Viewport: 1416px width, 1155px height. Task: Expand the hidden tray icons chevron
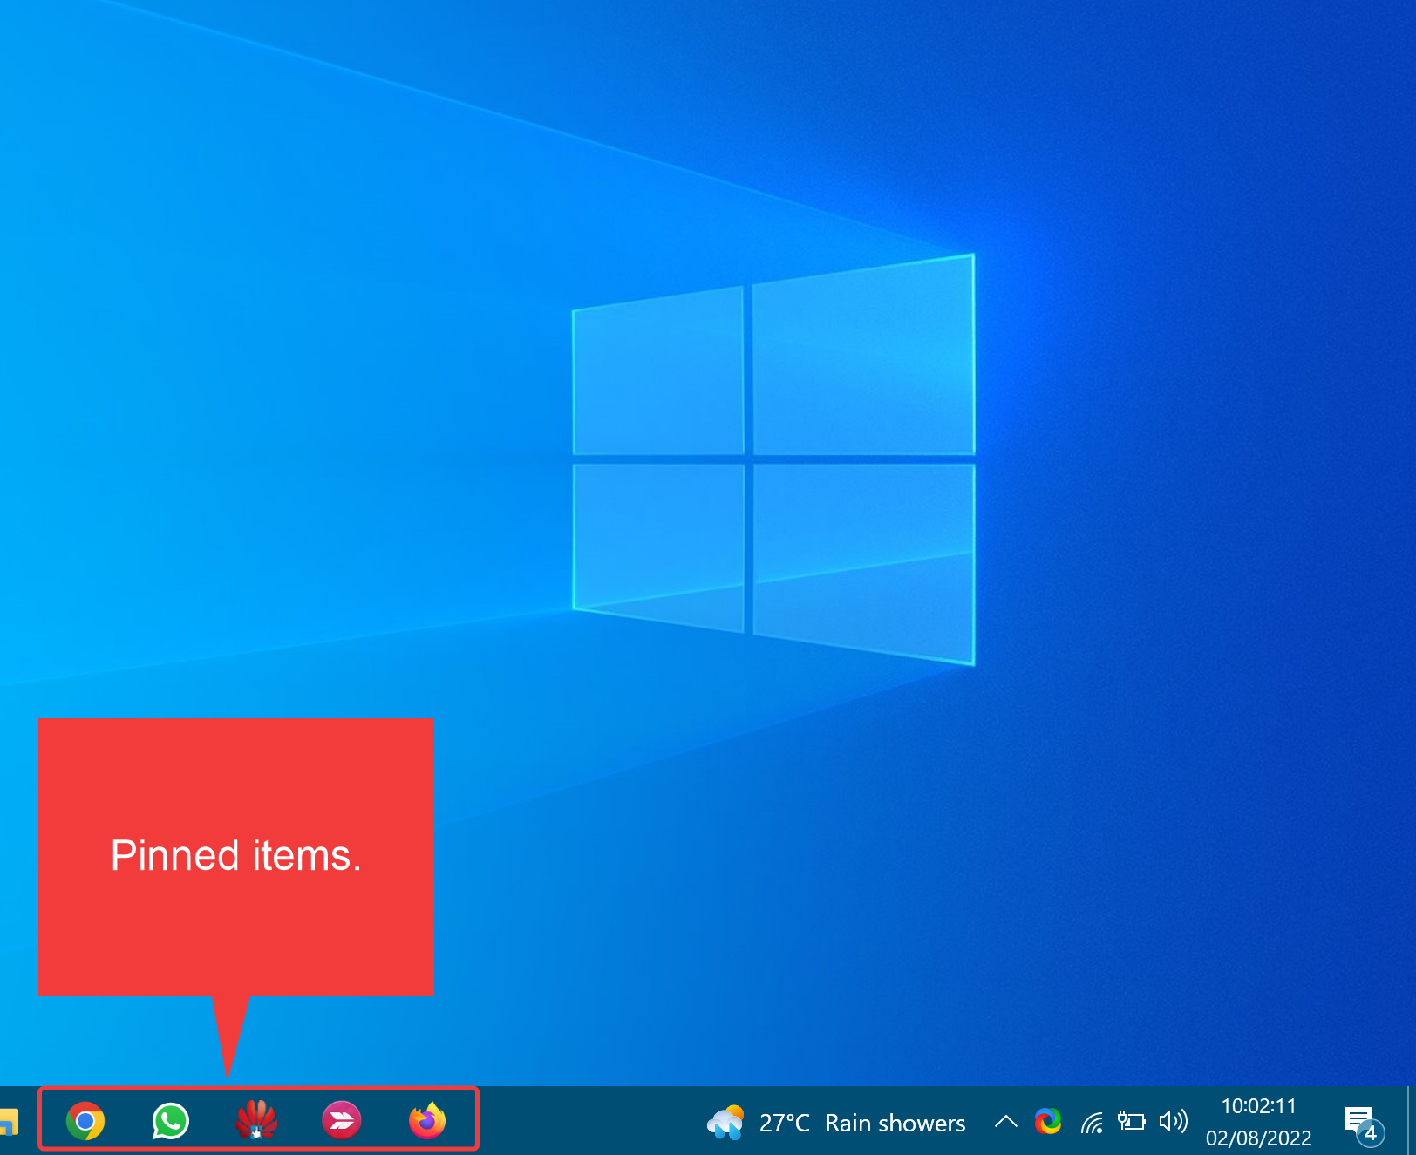coord(1005,1122)
